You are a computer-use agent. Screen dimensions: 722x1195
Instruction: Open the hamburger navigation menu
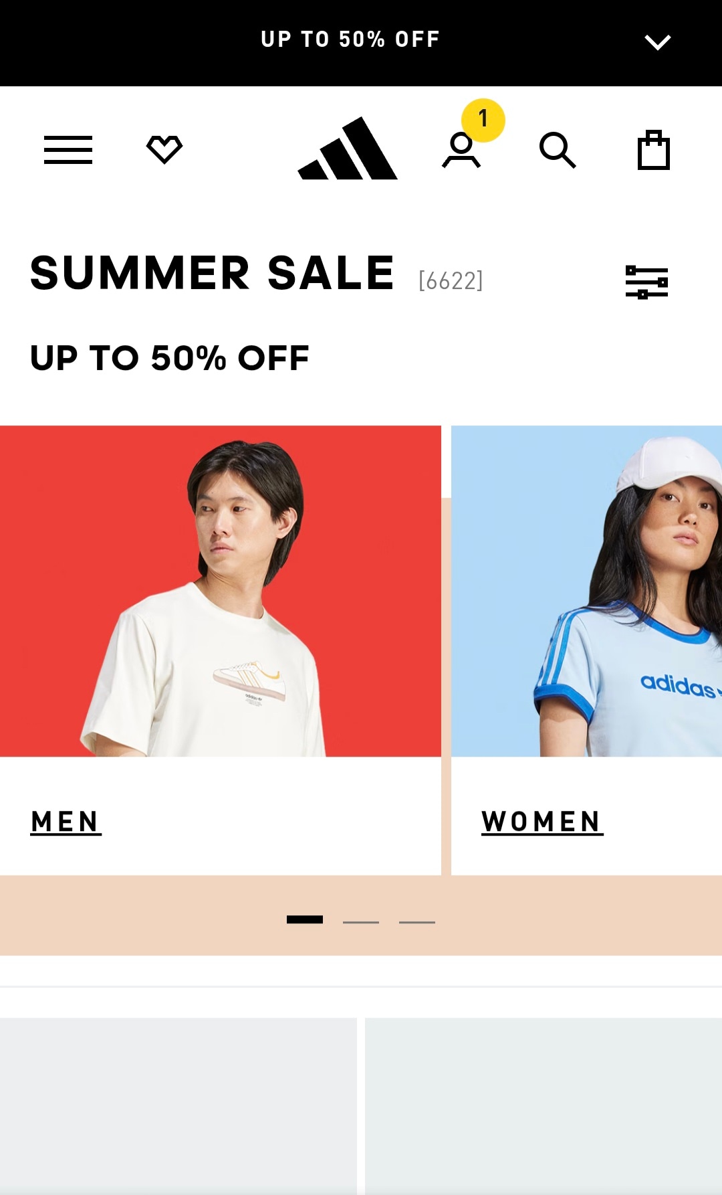tap(68, 149)
